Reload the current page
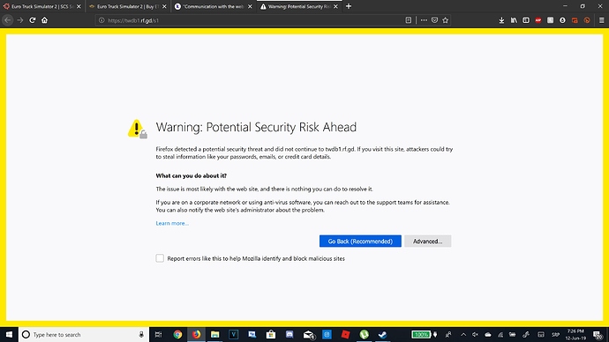609x342 pixels. pyautogui.click(x=33, y=20)
